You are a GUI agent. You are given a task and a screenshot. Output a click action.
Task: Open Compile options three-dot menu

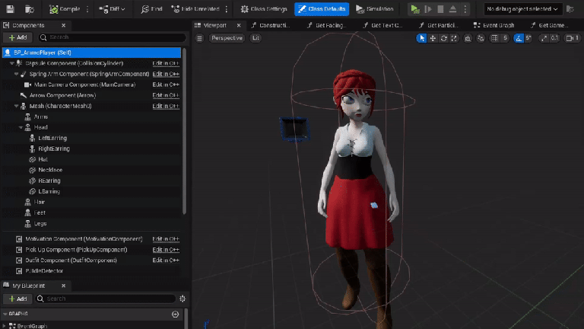pos(87,9)
